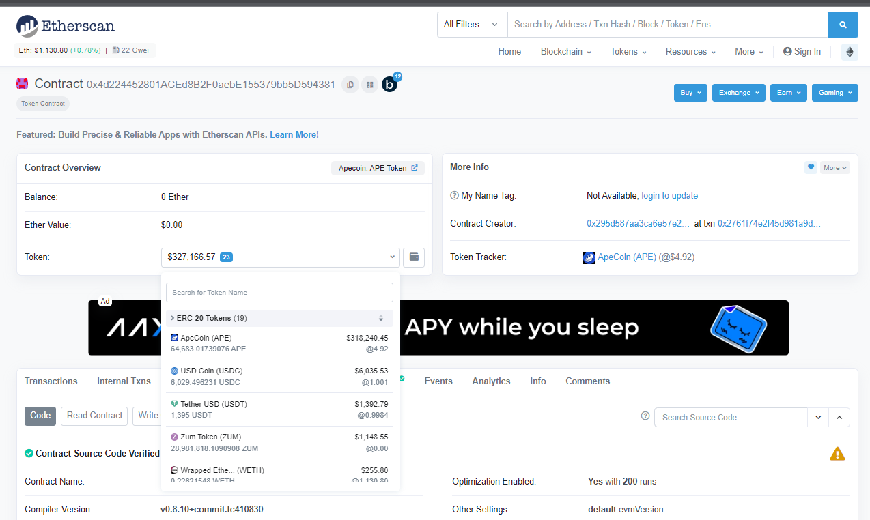Click the Learn More! link
The width and height of the screenshot is (870, 520).
pyautogui.click(x=294, y=135)
